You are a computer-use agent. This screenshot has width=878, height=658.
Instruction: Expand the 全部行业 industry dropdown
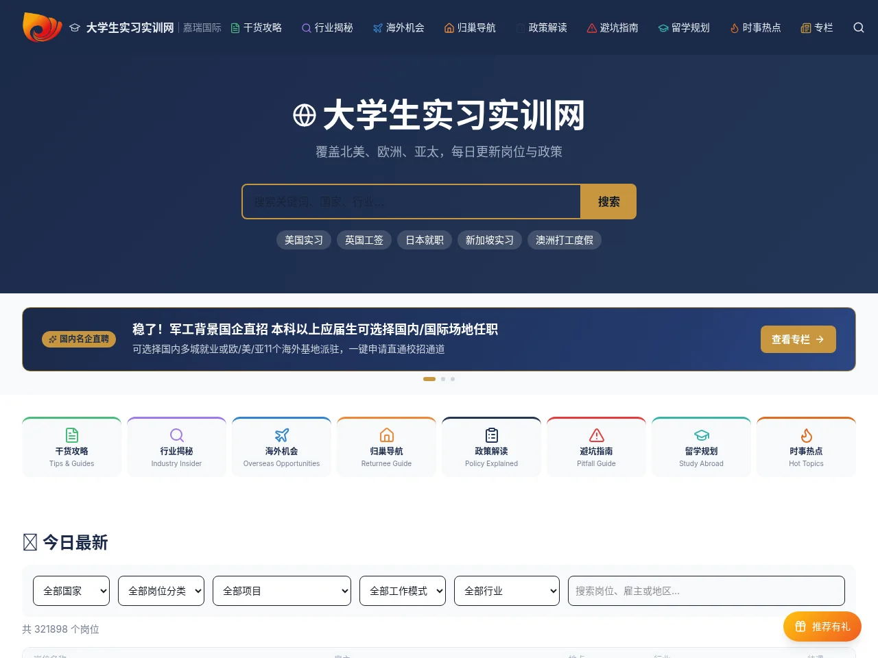[507, 591]
